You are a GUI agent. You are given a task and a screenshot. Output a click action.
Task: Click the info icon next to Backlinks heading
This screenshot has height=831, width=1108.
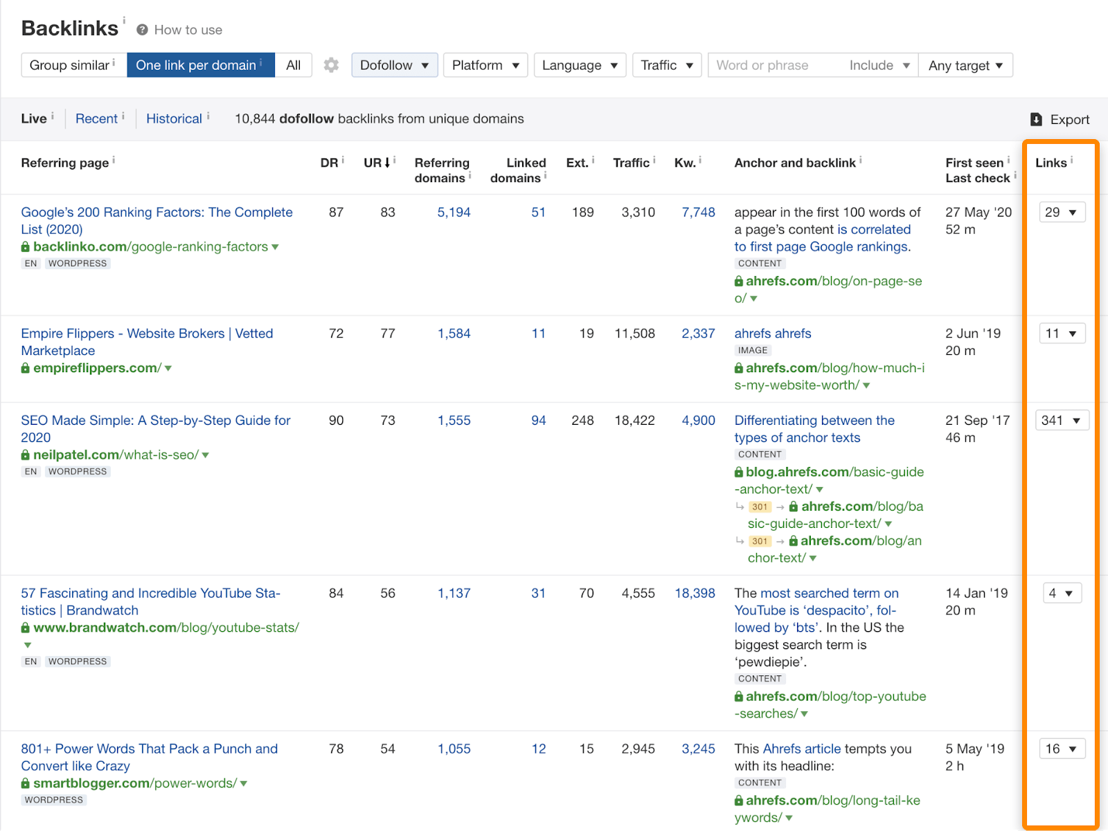click(x=123, y=21)
